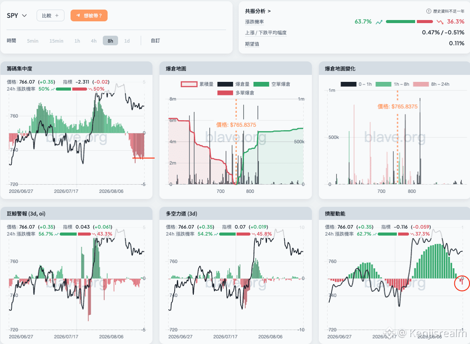Toggle the 累積量 legend entry
The width and height of the screenshot is (470, 344).
197,84
